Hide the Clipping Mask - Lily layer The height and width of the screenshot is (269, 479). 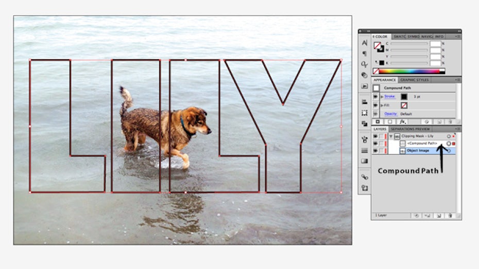point(375,136)
